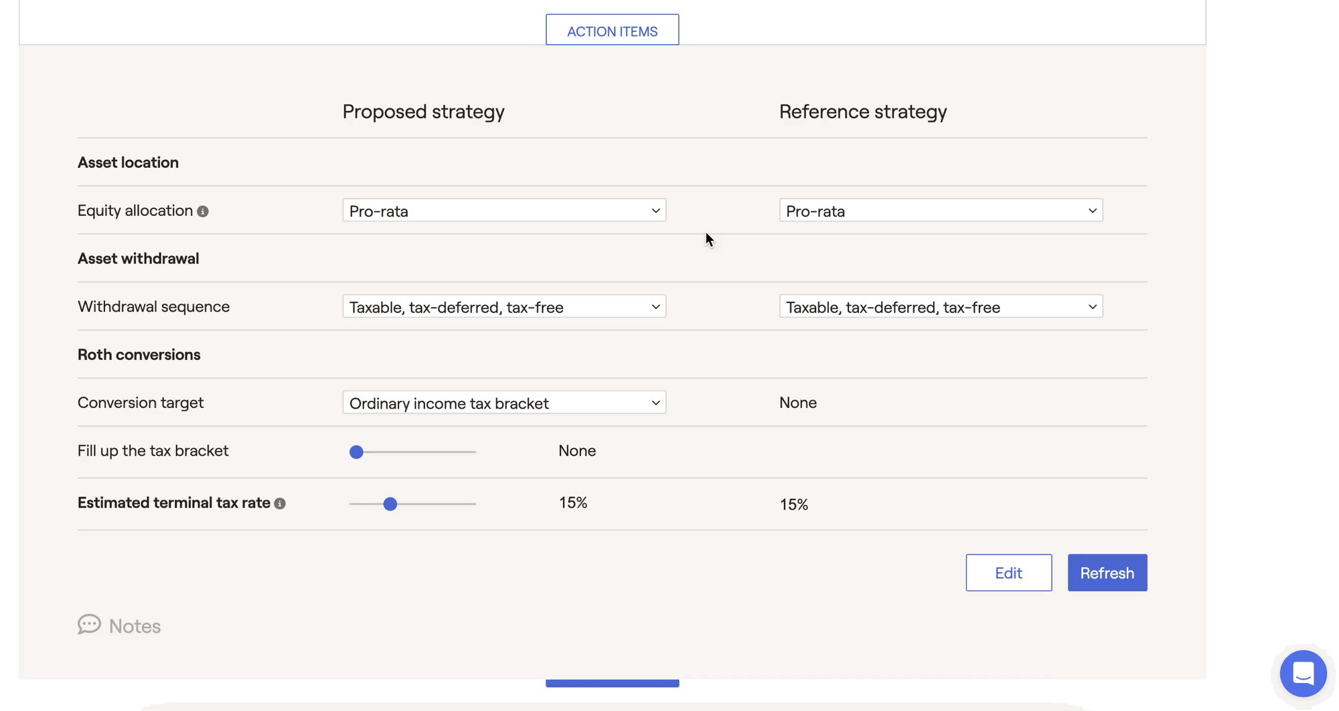The image size is (1339, 711).
Task: Click the Equity allocation info icon
Action: point(203,211)
